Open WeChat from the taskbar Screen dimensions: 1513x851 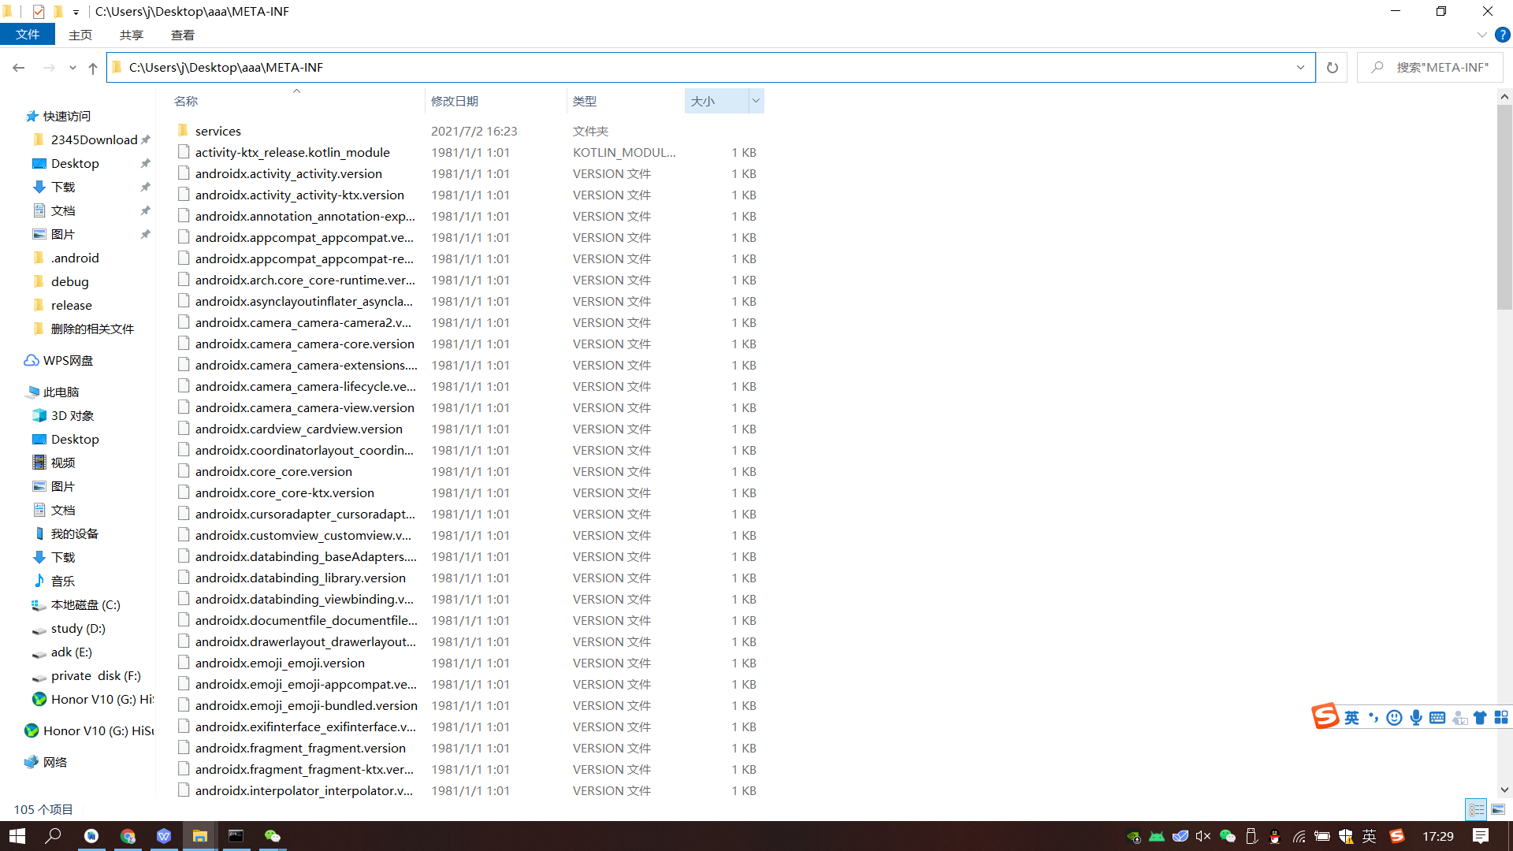pos(273,836)
